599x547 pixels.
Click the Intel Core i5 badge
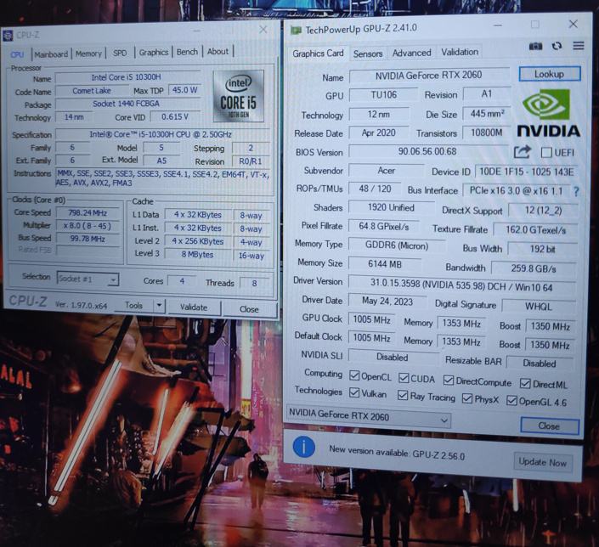(239, 95)
